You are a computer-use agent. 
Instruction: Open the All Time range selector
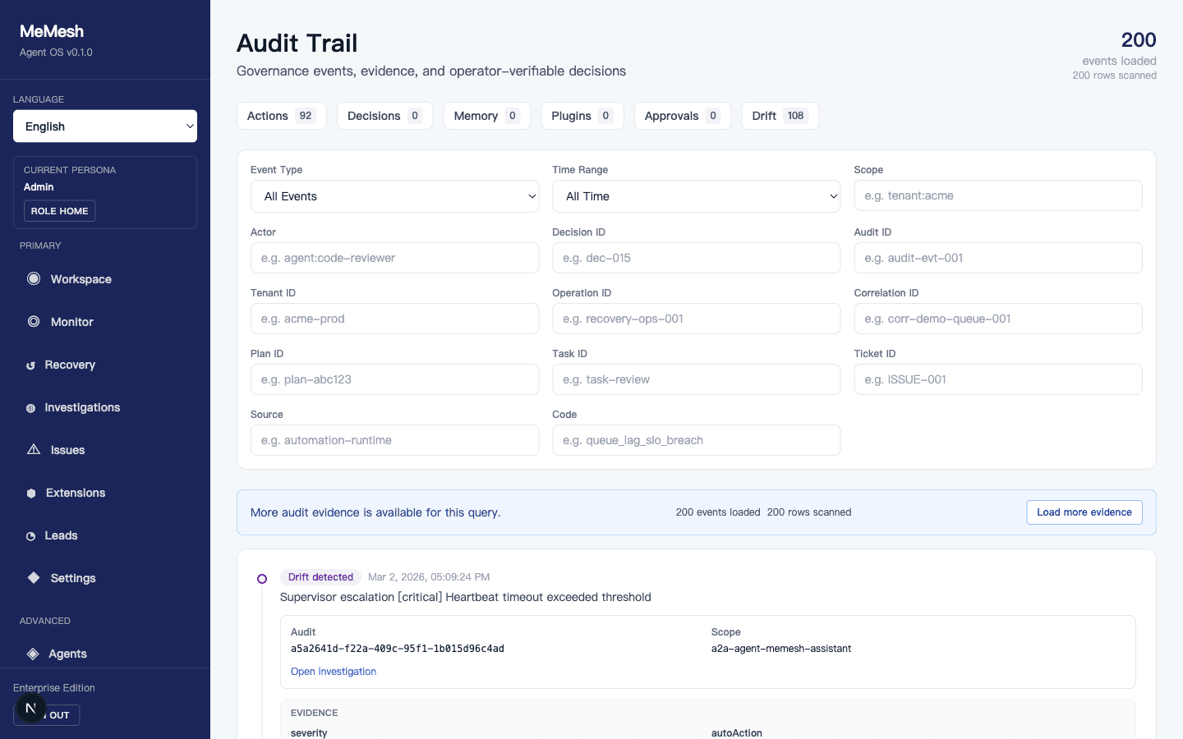coord(696,196)
